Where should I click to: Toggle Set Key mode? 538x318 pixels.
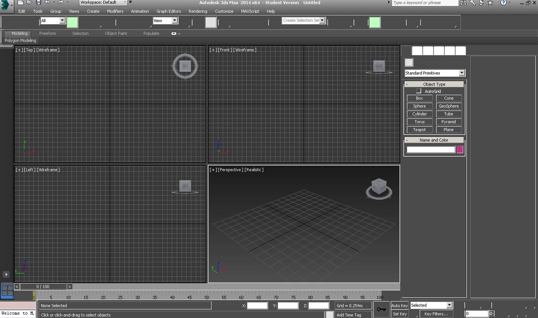pos(399,314)
